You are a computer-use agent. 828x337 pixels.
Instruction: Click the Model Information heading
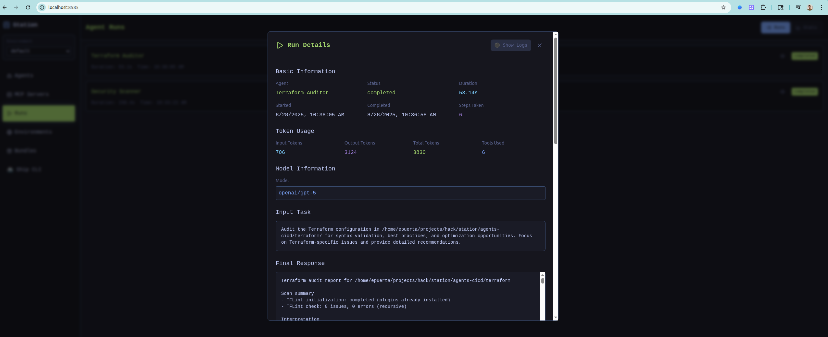(305, 169)
